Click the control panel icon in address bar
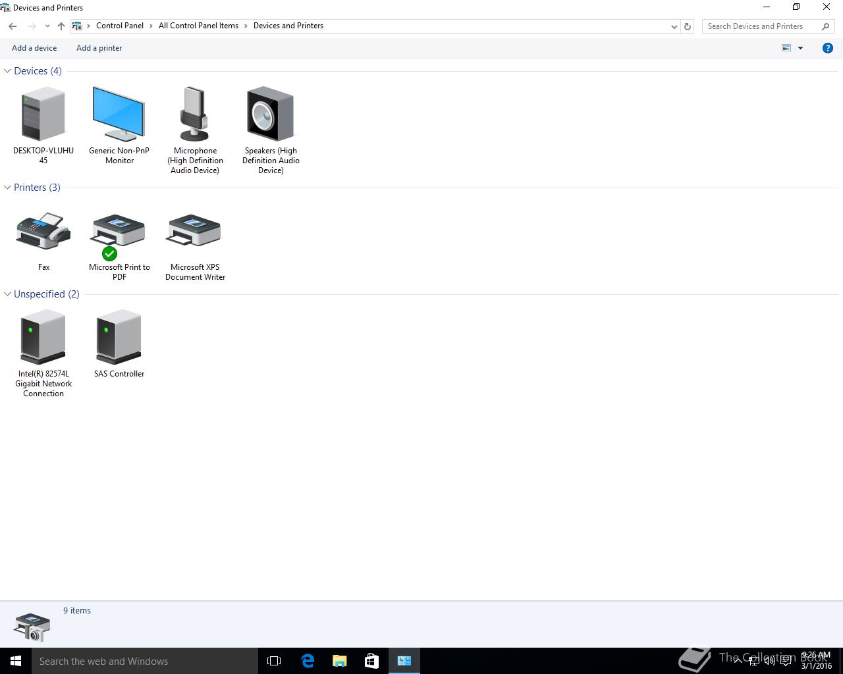Viewport: 843px width, 674px height. point(77,26)
